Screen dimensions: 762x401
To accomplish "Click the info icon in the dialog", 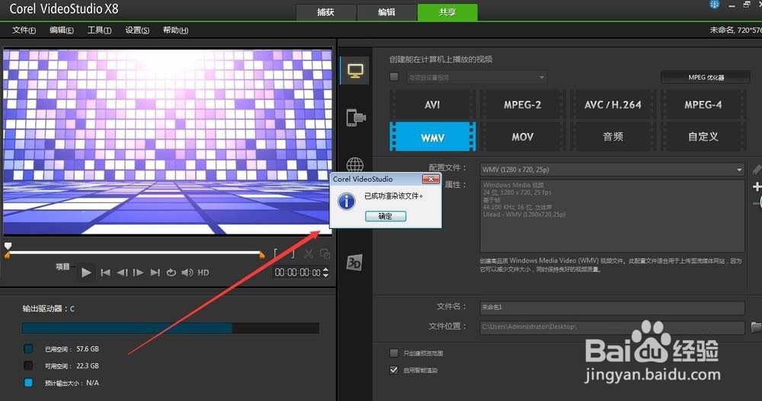I will (x=346, y=201).
